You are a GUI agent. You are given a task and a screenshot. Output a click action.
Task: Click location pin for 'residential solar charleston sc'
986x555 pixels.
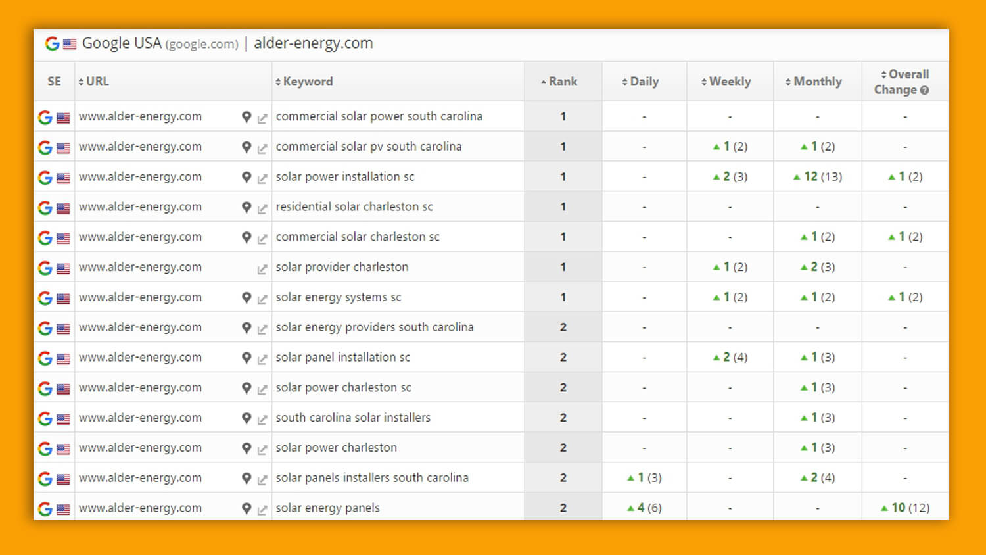(x=246, y=208)
